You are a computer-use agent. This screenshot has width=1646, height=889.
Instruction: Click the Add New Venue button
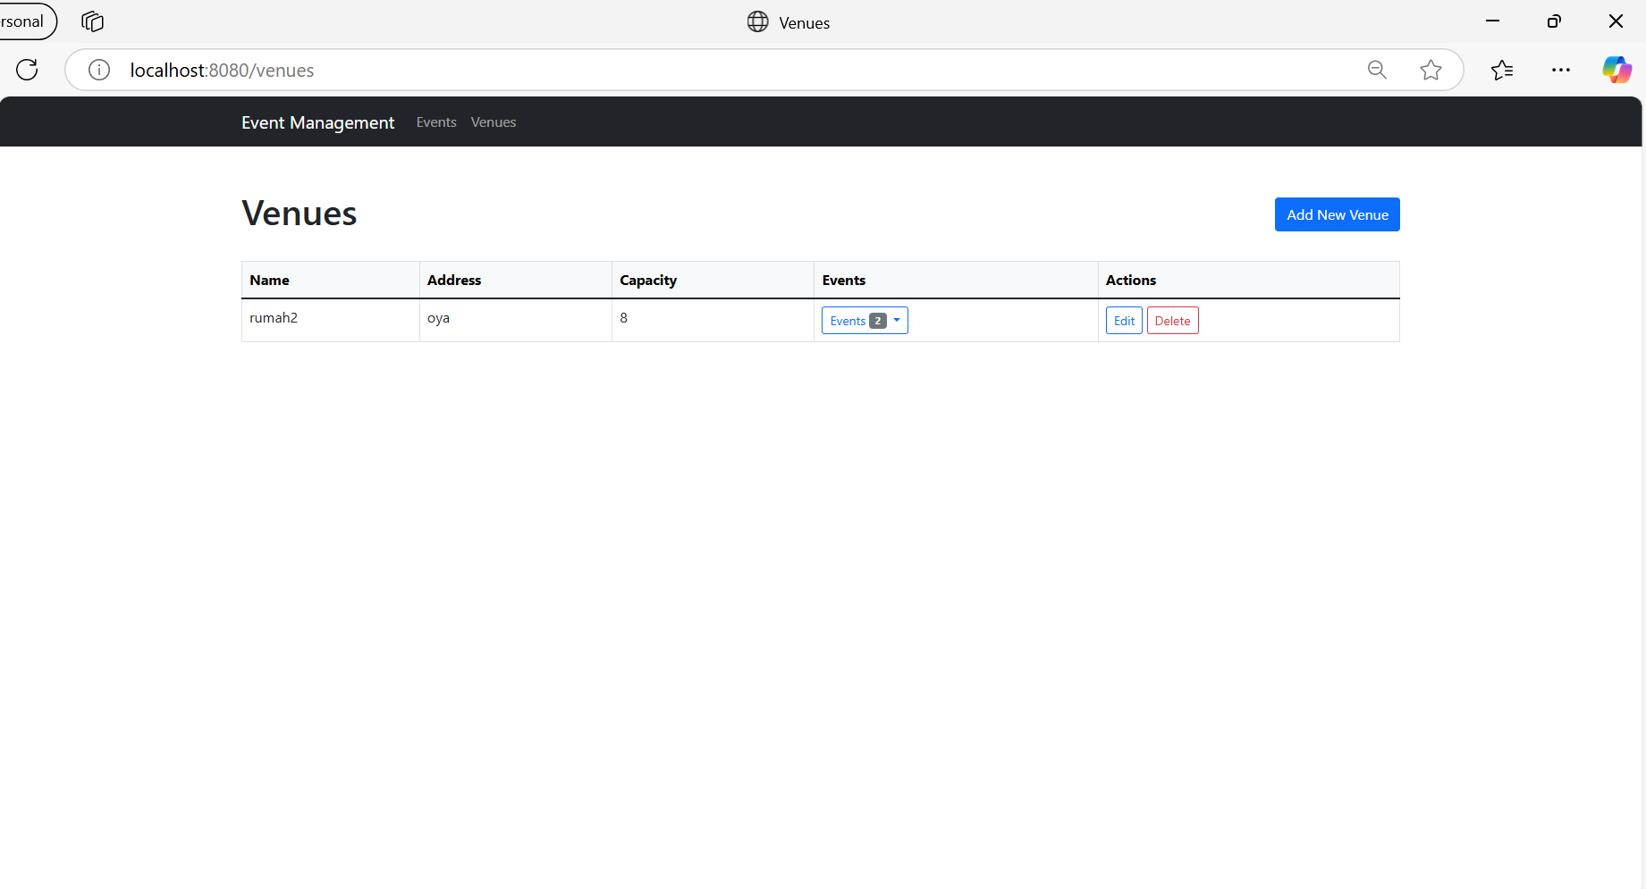1337,214
